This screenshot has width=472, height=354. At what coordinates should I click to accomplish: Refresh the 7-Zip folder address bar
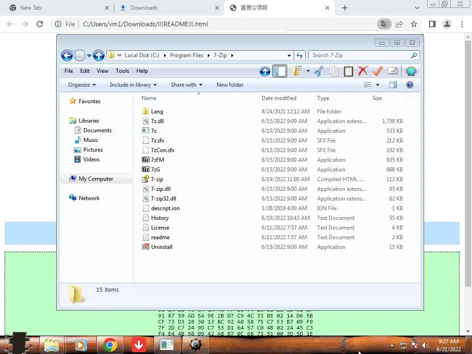pyautogui.click(x=300, y=55)
